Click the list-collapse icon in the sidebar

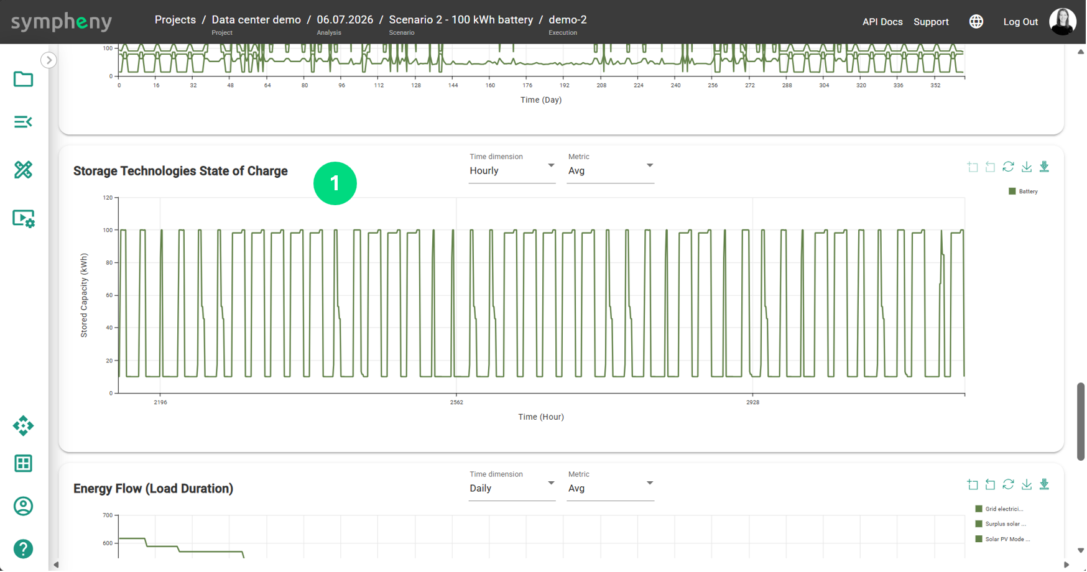click(x=23, y=122)
